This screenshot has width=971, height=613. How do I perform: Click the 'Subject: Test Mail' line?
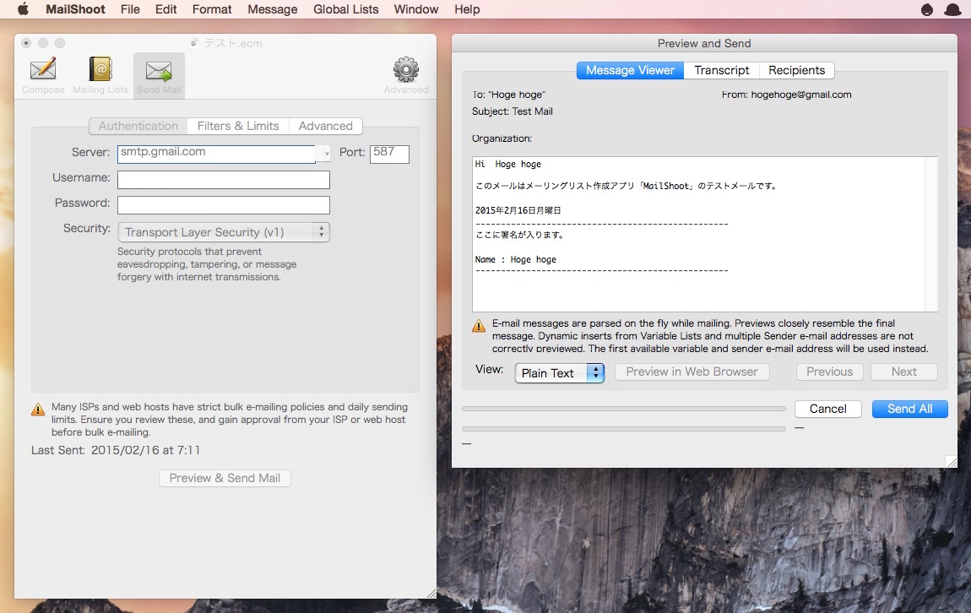[513, 111]
